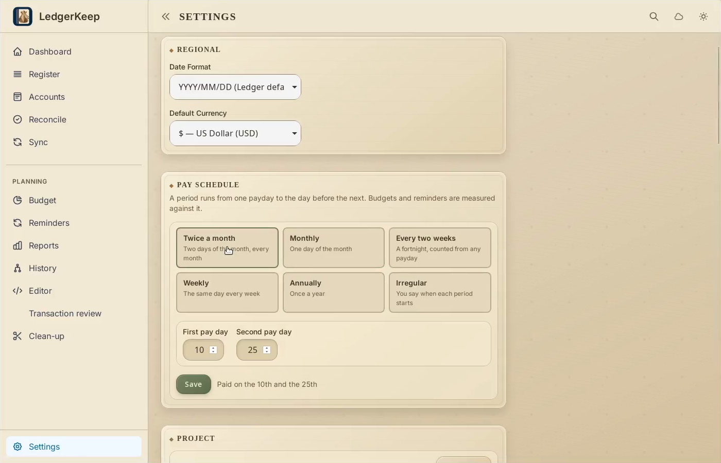This screenshot has height=463, width=721.
Task: Click the back double-chevron icon
Action: click(165, 17)
